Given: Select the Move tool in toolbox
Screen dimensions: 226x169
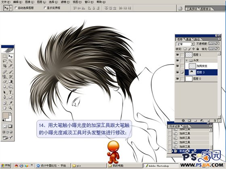Looking at the screenshot, I should pos(10,56).
